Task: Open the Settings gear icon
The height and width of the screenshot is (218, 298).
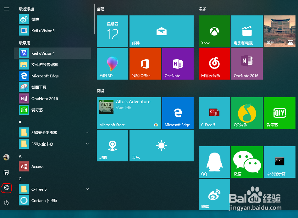Action: pyautogui.click(x=6, y=187)
